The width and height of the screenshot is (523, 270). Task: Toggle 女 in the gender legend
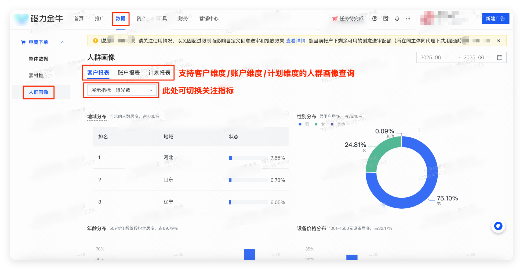[319, 124]
